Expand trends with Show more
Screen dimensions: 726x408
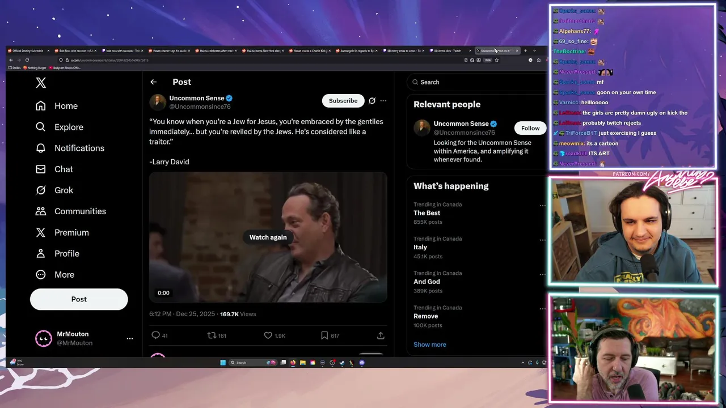pyautogui.click(x=430, y=345)
